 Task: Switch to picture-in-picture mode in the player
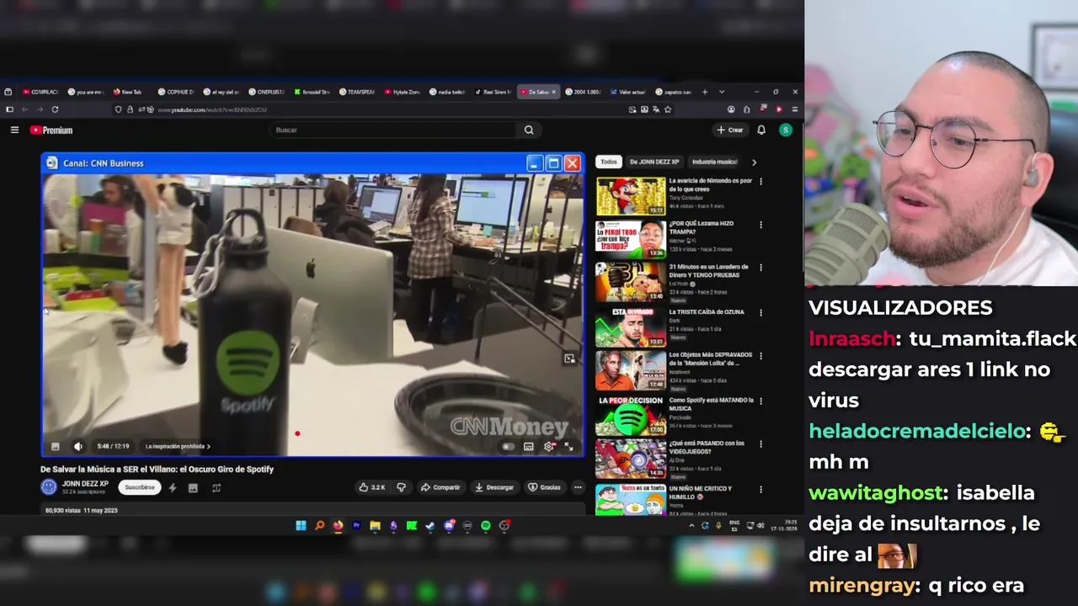pyautogui.click(x=569, y=359)
